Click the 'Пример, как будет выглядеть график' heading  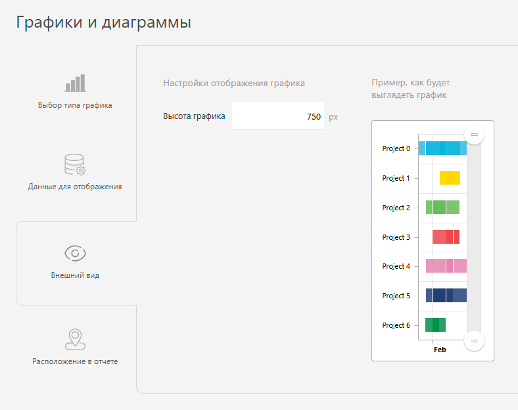[x=411, y=89]
